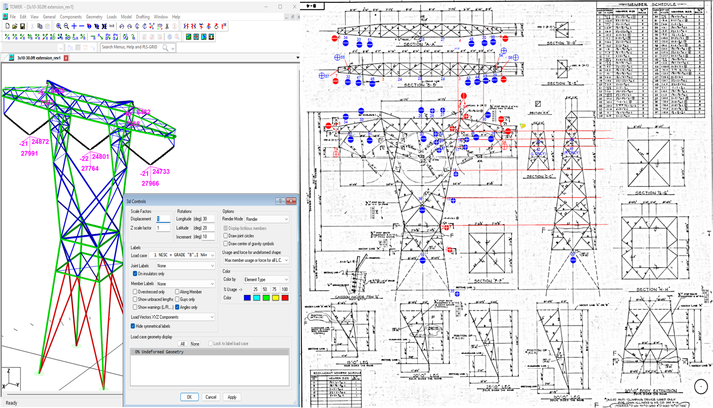Click the Save file icon

[22, 26]
